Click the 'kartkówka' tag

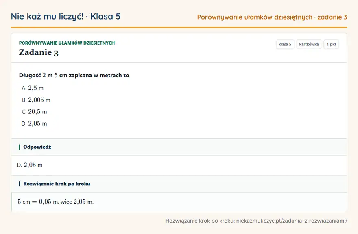[309, 44]
